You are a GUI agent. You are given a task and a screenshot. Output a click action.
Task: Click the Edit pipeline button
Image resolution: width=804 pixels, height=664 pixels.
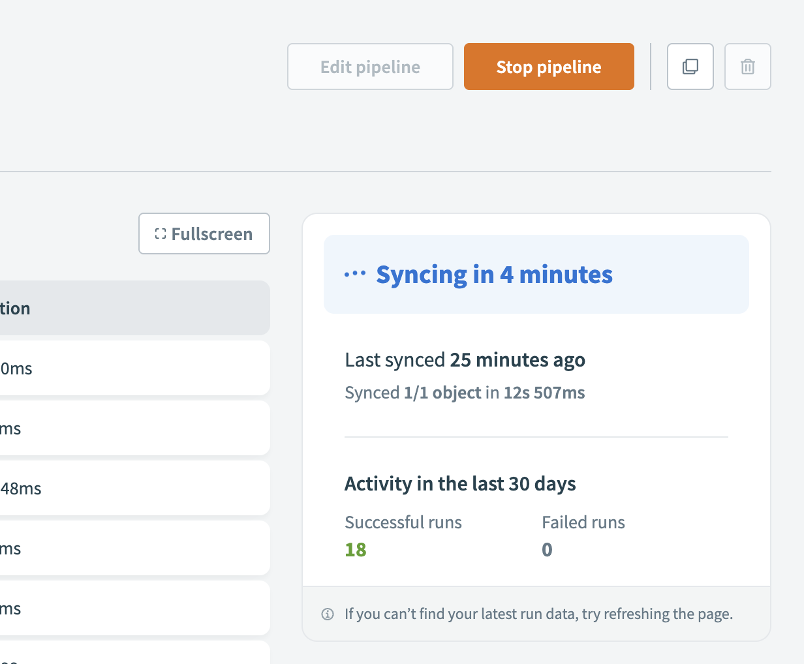pos(370,66)
